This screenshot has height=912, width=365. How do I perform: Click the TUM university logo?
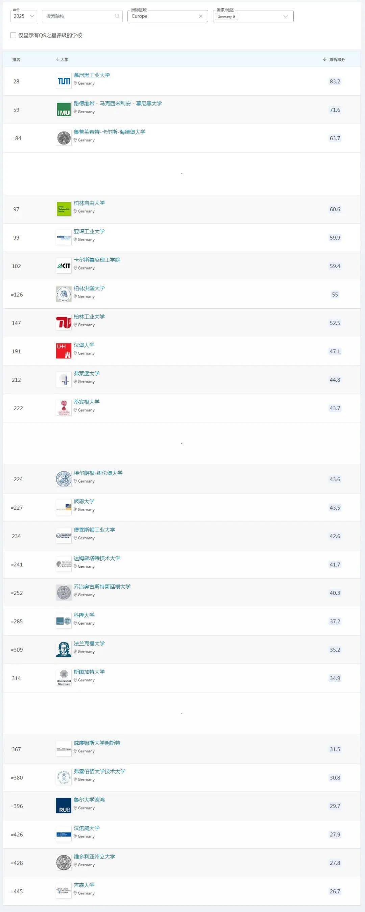(x=64, y=81)
